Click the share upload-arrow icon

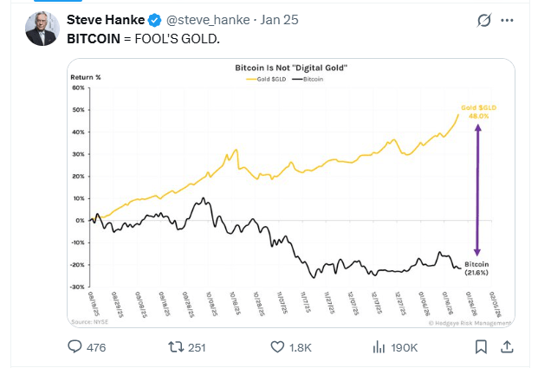pos(509,346)
